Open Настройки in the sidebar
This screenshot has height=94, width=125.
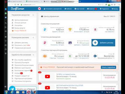(18, 25)
